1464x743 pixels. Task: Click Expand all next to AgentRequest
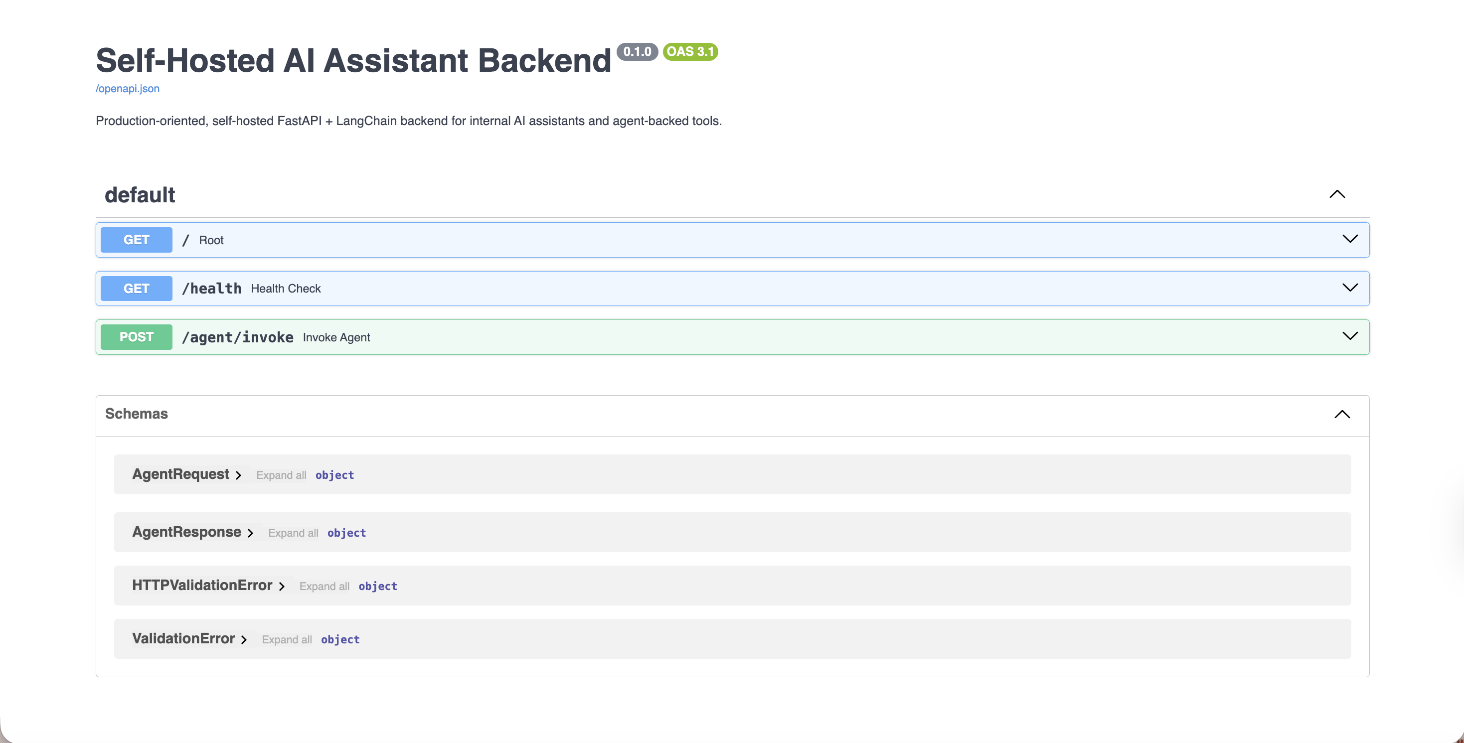(281, 475)
